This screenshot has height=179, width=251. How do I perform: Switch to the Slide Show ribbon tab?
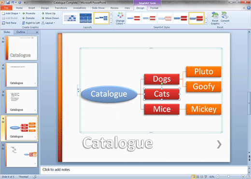[x=98, y=8]
